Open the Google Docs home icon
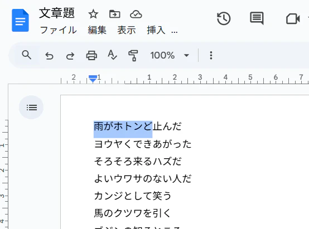309x229 pixels. click(x=20, y=20)
